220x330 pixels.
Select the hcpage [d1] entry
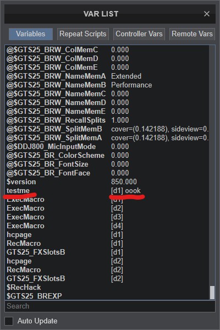coord(107,235)
